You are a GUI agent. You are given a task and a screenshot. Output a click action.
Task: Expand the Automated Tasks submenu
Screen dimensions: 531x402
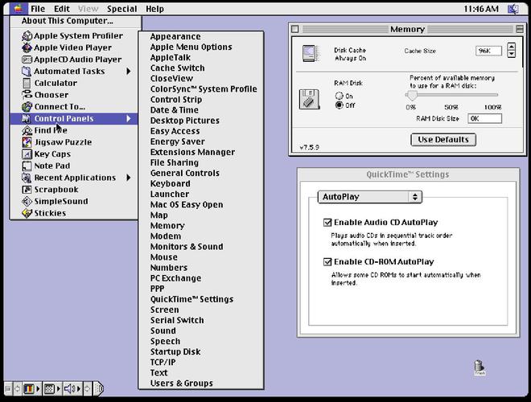[x=73, y=71]
